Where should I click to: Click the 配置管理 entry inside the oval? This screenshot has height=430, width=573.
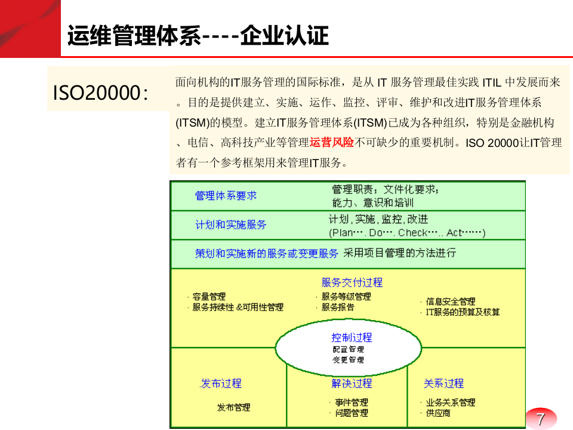[348, 349]
